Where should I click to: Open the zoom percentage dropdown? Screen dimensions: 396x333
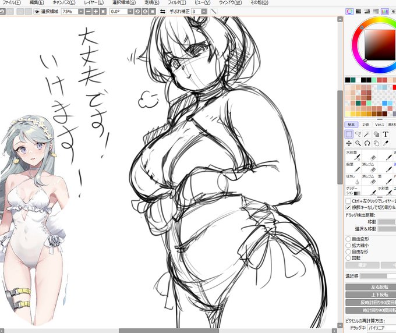coord(81,12)
